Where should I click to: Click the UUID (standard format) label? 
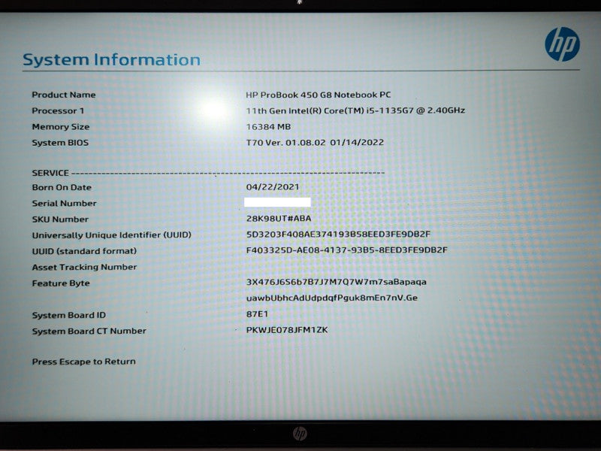84,251
